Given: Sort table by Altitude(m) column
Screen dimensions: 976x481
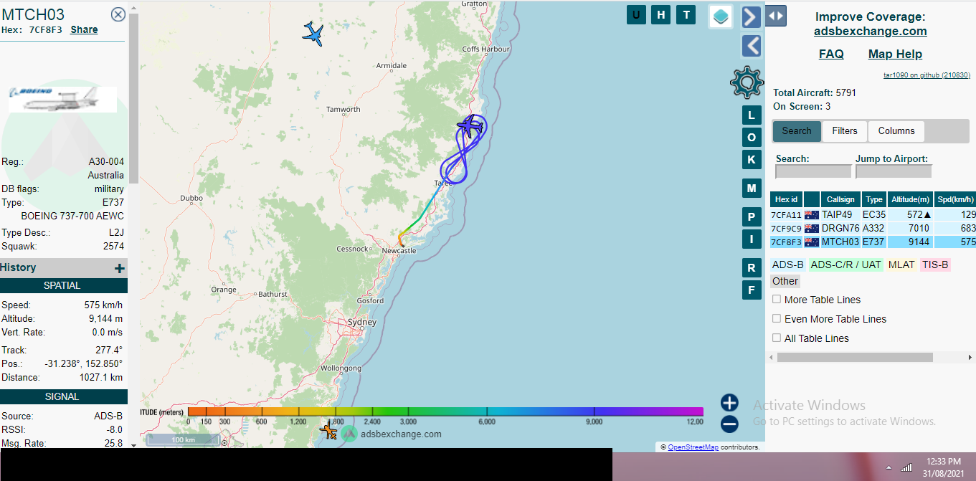Looking at the screenshot, I should [910, 199].
